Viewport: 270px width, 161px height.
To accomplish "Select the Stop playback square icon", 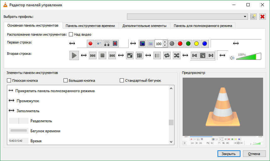I will tap(102, 55).
